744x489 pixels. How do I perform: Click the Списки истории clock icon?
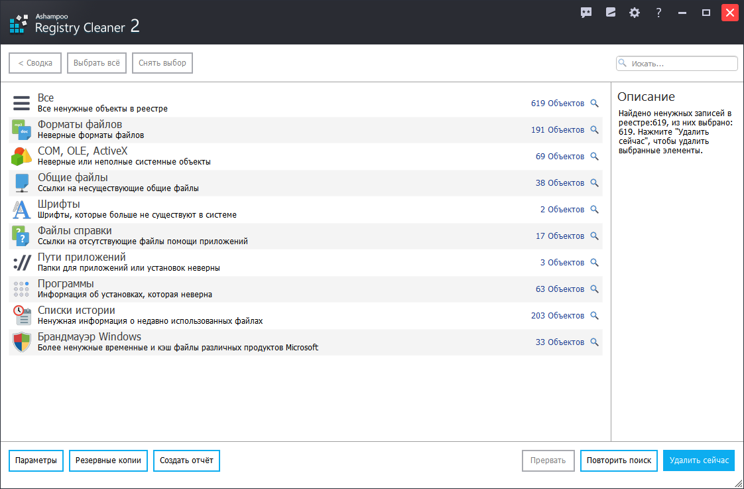(22, 315)
